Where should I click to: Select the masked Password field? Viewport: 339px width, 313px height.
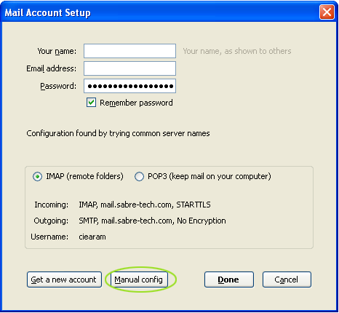click(129, 86)
